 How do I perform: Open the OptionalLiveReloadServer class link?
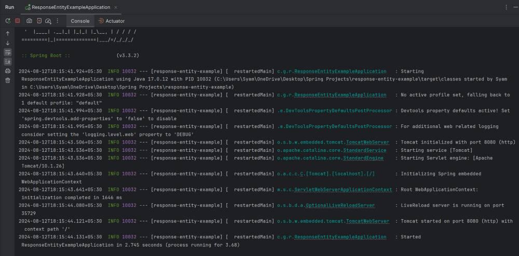coord(340,205)
